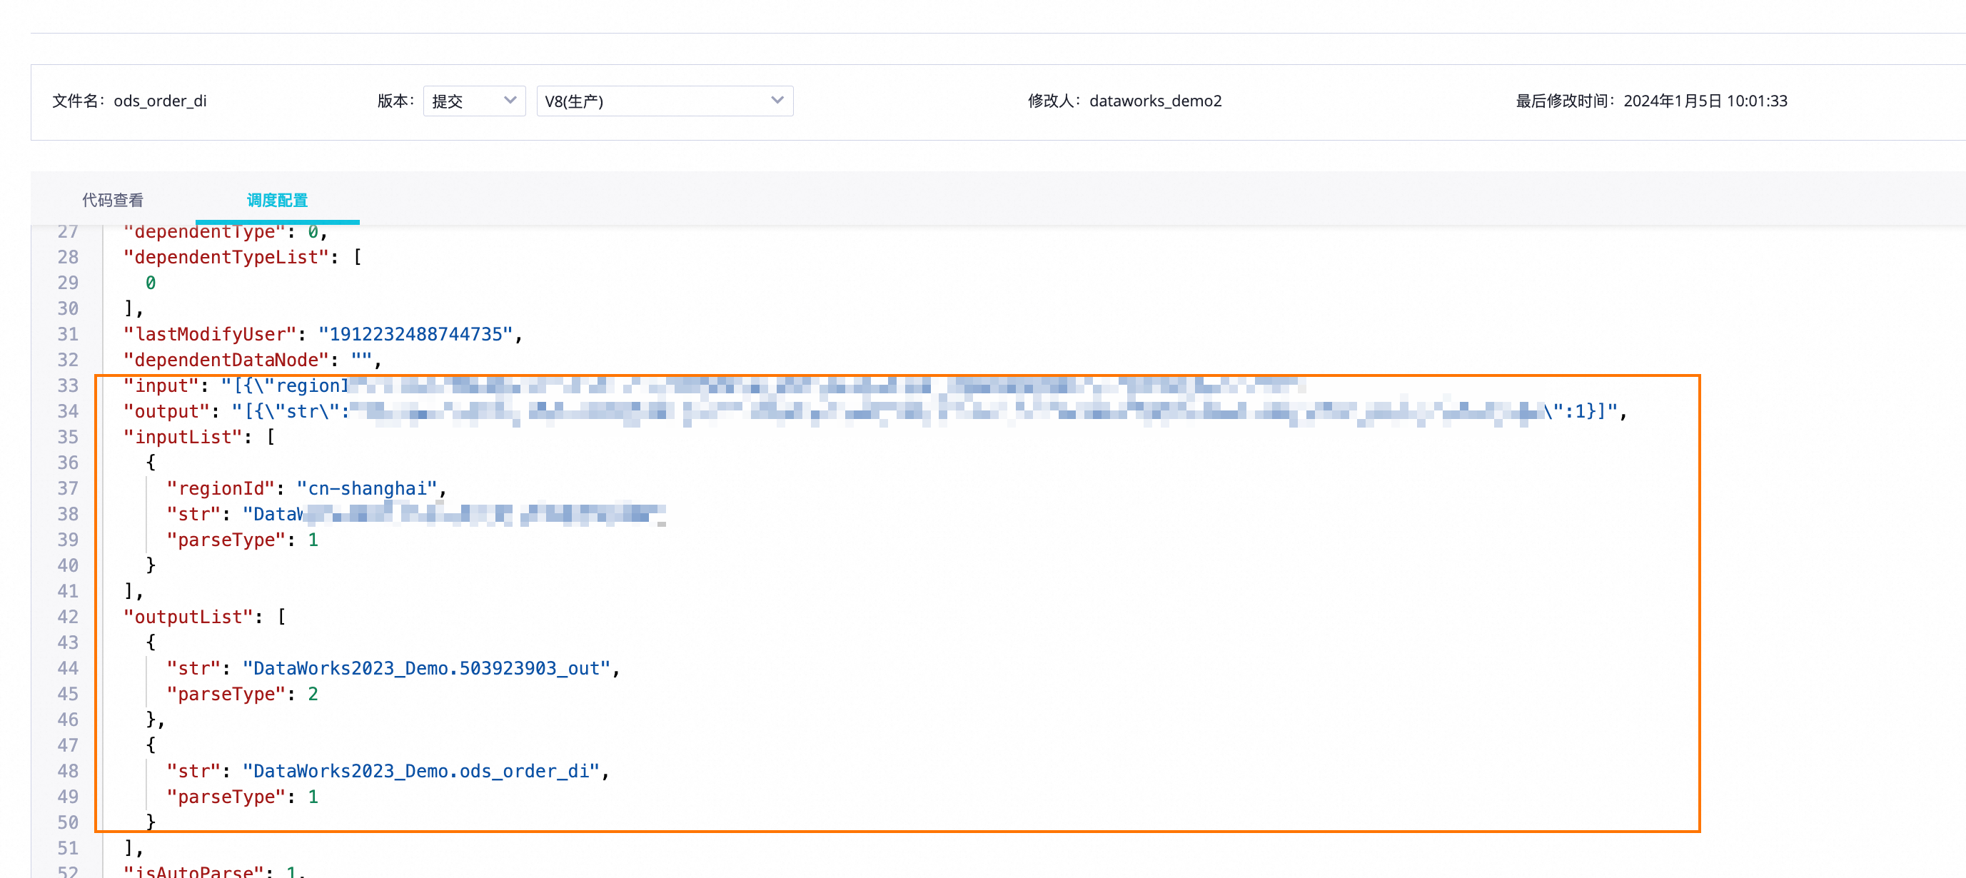
Task: Click the value "1912232488744735"
Action: coord(416,334)
